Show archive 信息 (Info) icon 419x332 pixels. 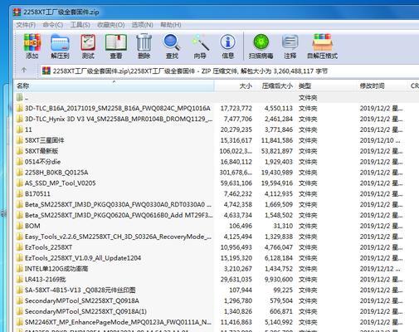[x=227, y=46]
